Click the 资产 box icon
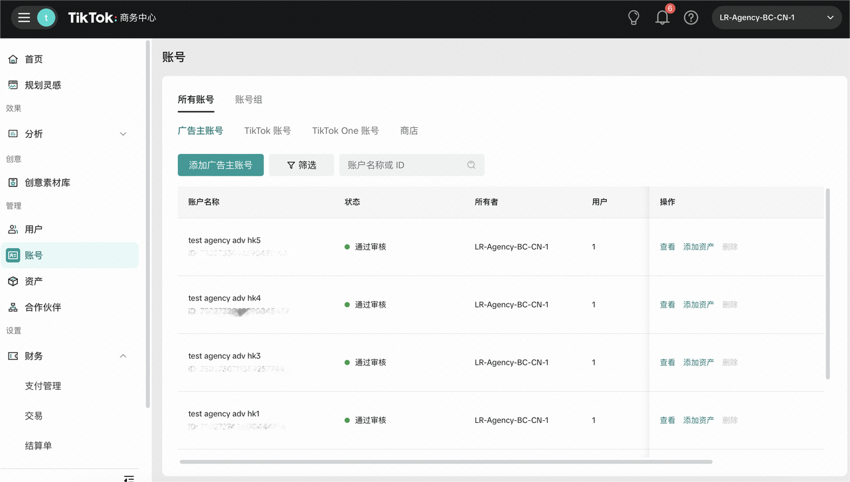 [x=13, y=281]
